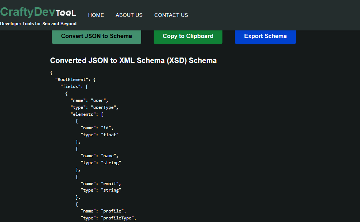Click the Converted JSON to XML Schema heading
This screenshot has height=222, width=360.
(134, 60)
